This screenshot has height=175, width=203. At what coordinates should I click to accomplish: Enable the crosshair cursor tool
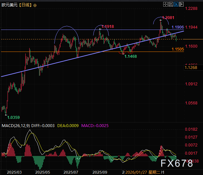(x=165, y=4)
